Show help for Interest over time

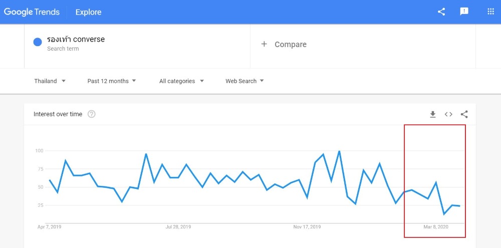(x=91, y=114)
